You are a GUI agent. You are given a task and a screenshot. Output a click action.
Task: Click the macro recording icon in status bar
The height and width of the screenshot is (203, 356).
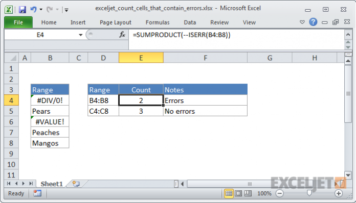coord(37,193)
